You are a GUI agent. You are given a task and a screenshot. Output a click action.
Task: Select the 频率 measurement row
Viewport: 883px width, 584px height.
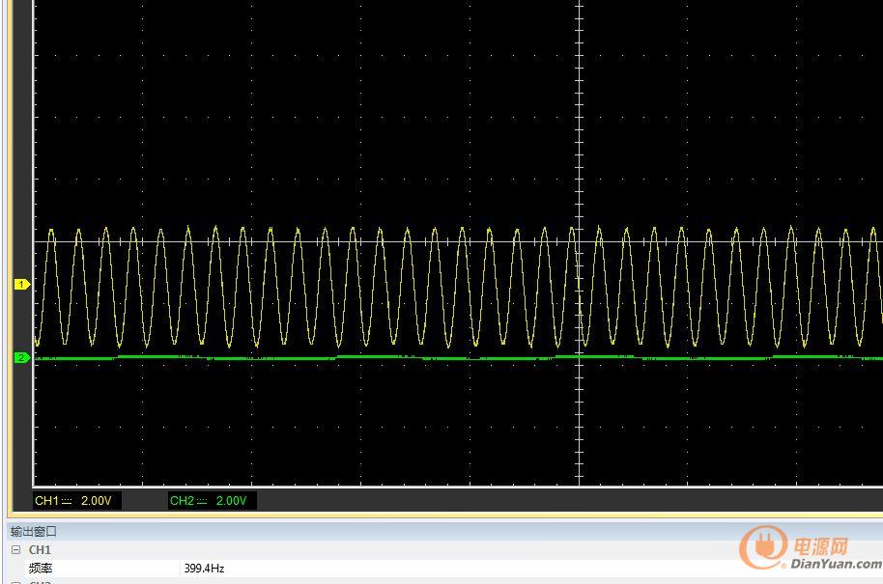click(41, 569)
